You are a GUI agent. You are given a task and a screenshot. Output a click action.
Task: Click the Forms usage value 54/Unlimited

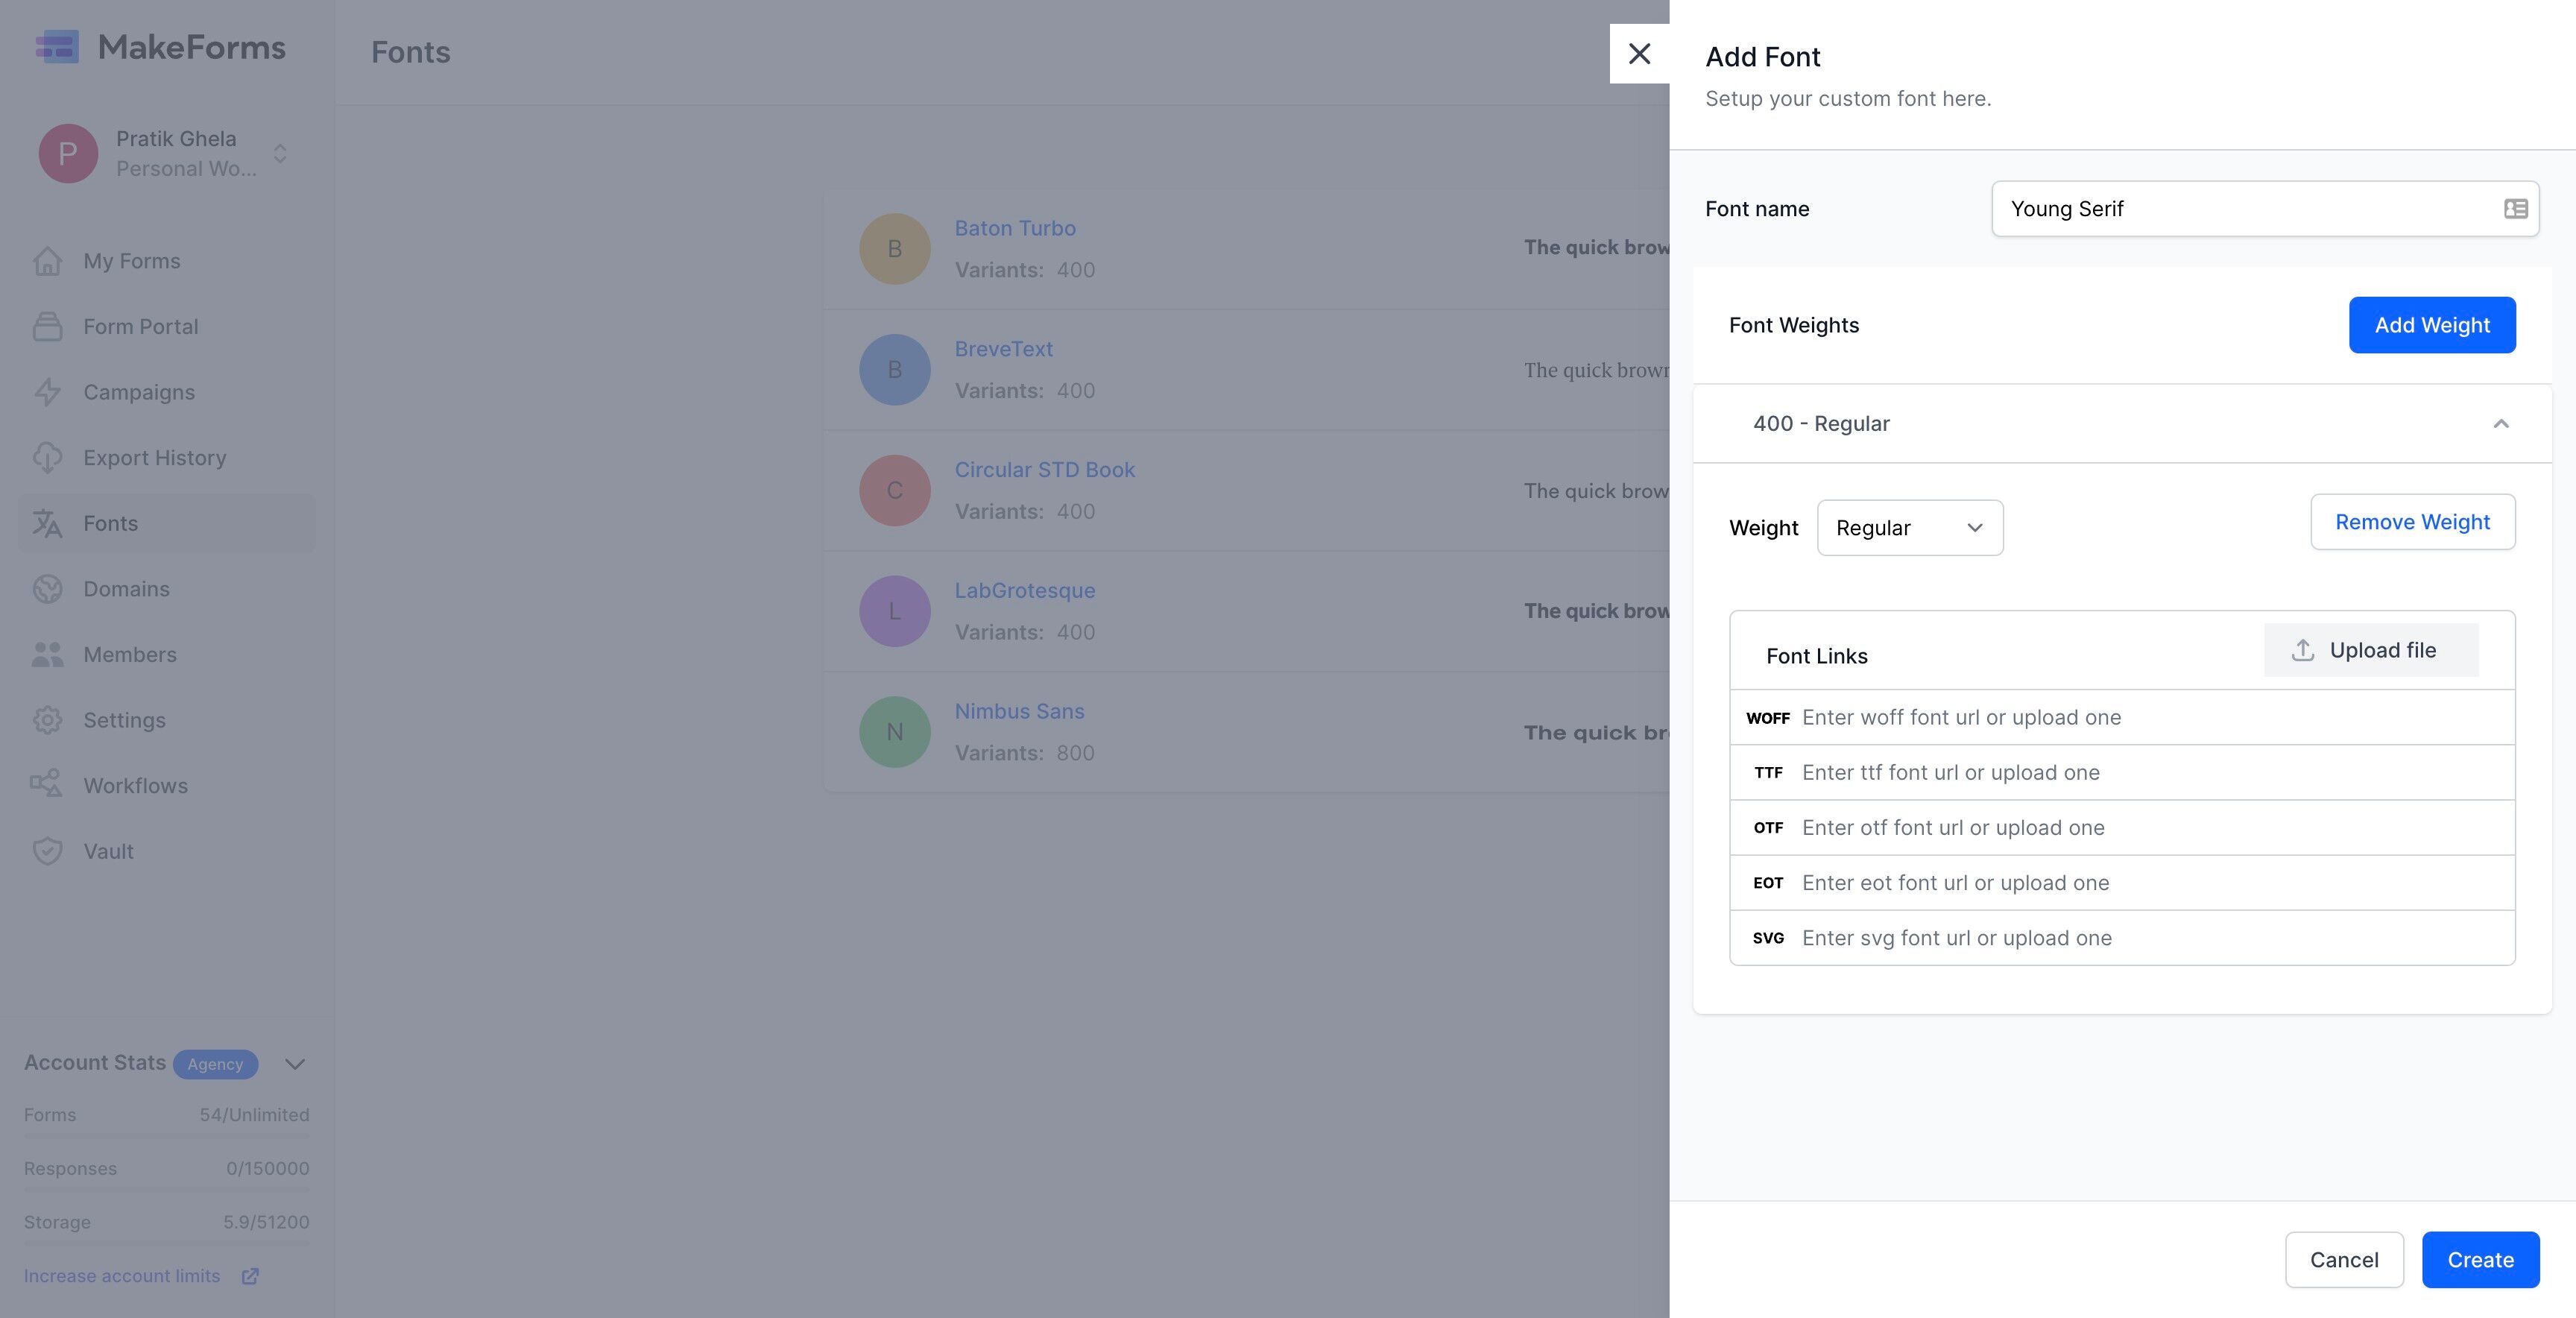click(x=254, y=1115)
